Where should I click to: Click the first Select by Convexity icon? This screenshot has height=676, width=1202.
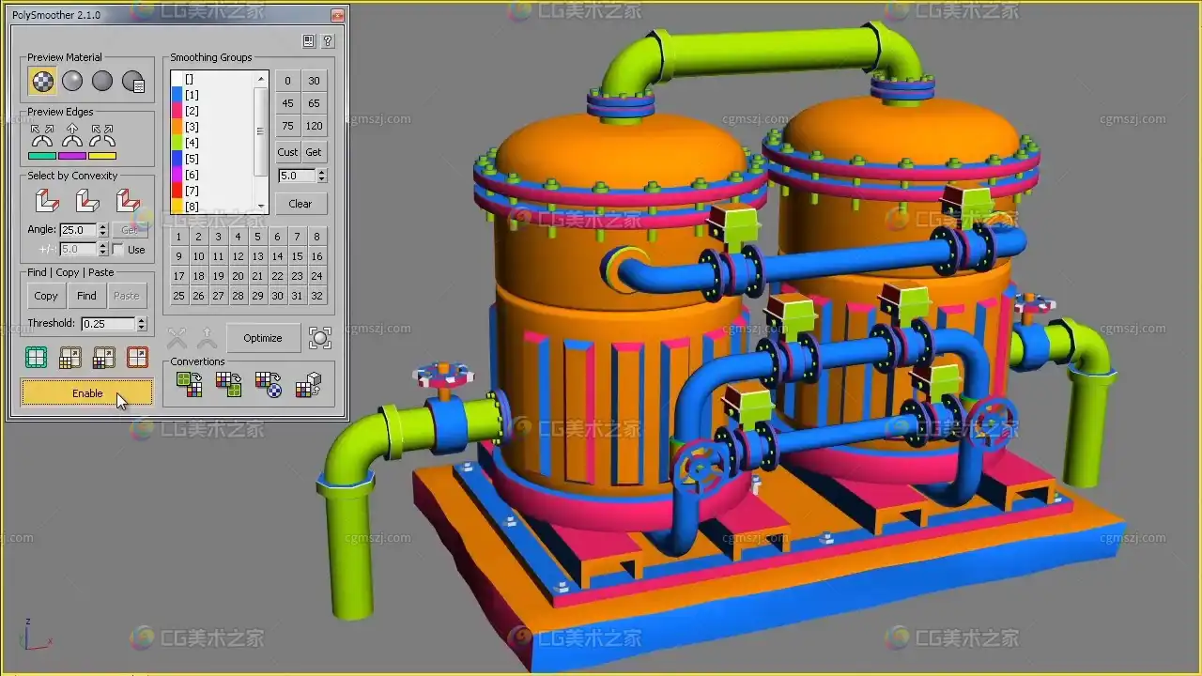tap(47, 201)
